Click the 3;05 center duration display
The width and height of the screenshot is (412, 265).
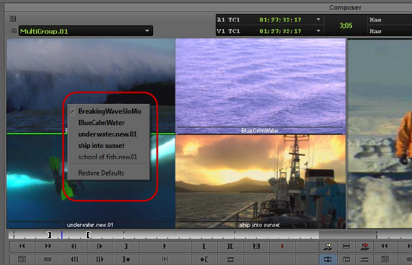tap(346, 26)
